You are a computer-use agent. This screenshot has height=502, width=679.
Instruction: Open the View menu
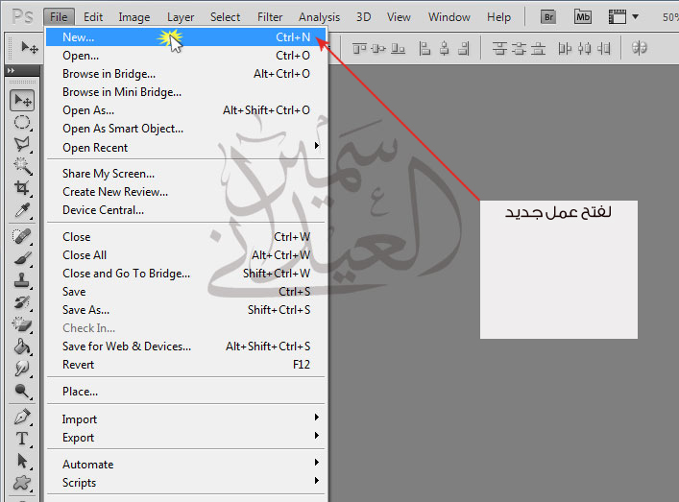click(399, 17)
